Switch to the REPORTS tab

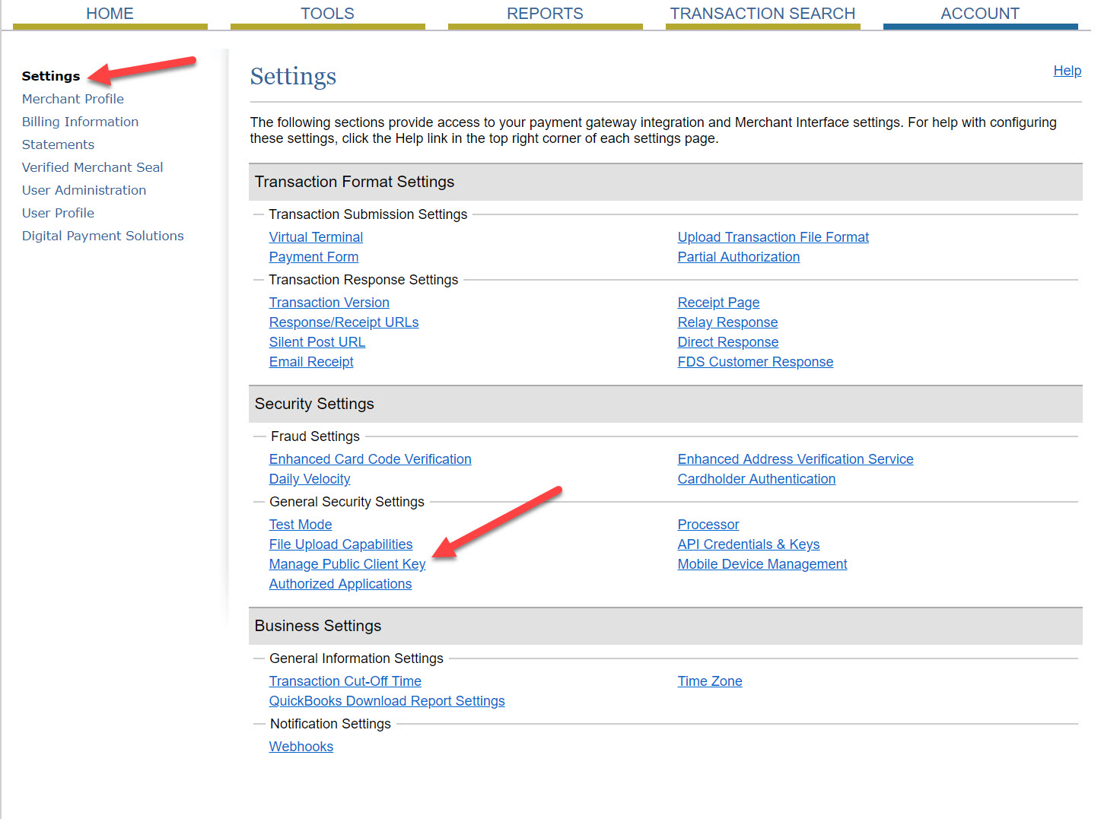[x=545, y=14]
